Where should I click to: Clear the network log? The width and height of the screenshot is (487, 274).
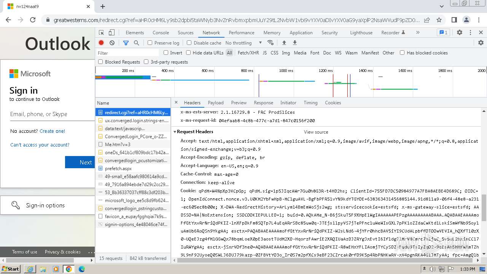coord(112,43)
